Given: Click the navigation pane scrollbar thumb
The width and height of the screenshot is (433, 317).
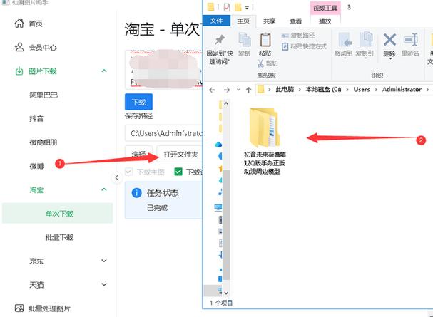Looking at the screenshot, I should pyautogui.click(x=226, y=224).
